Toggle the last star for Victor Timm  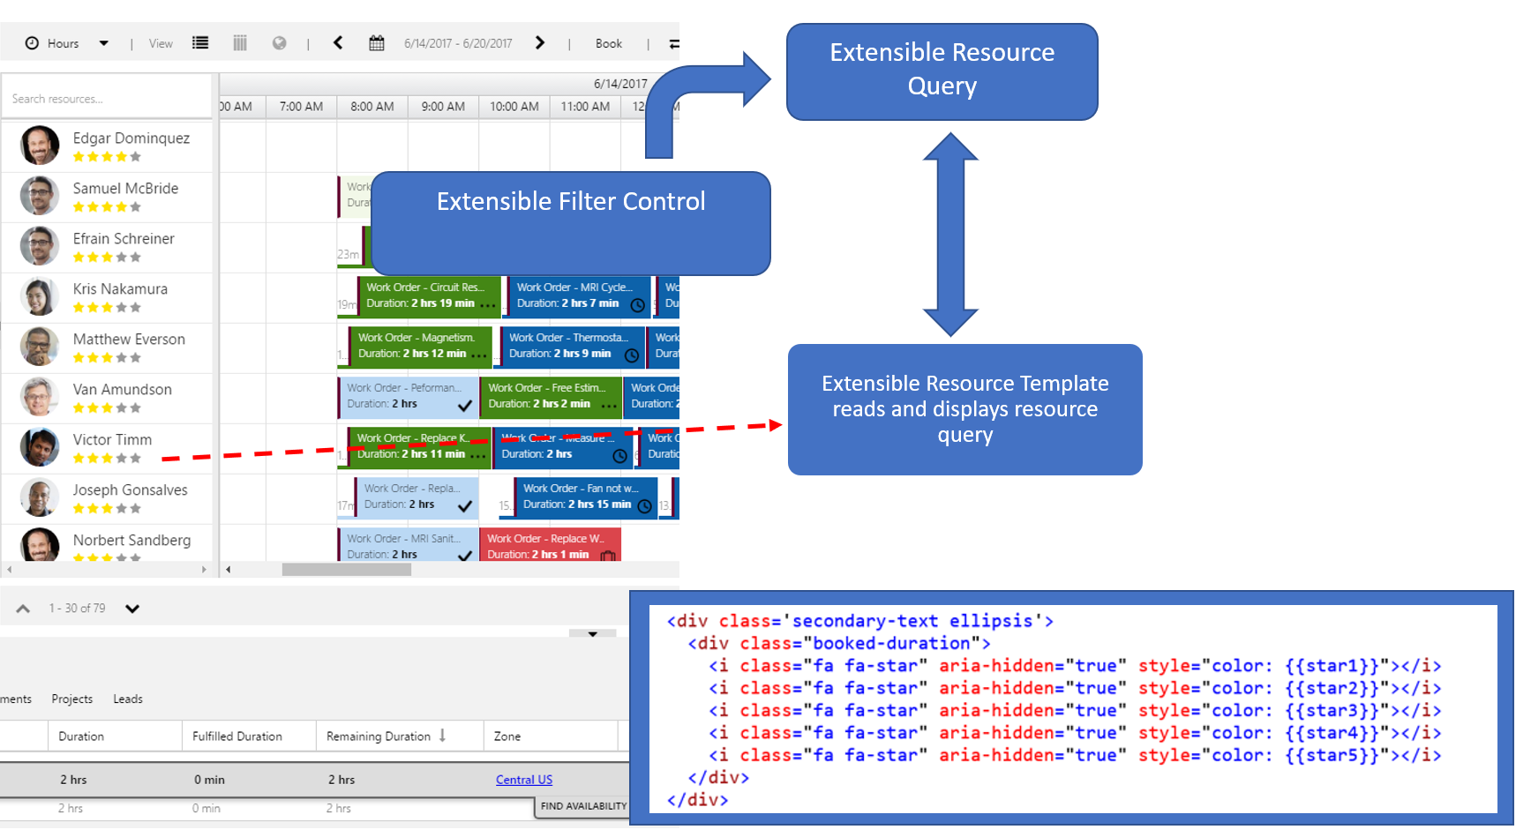[x=134, y=458]
